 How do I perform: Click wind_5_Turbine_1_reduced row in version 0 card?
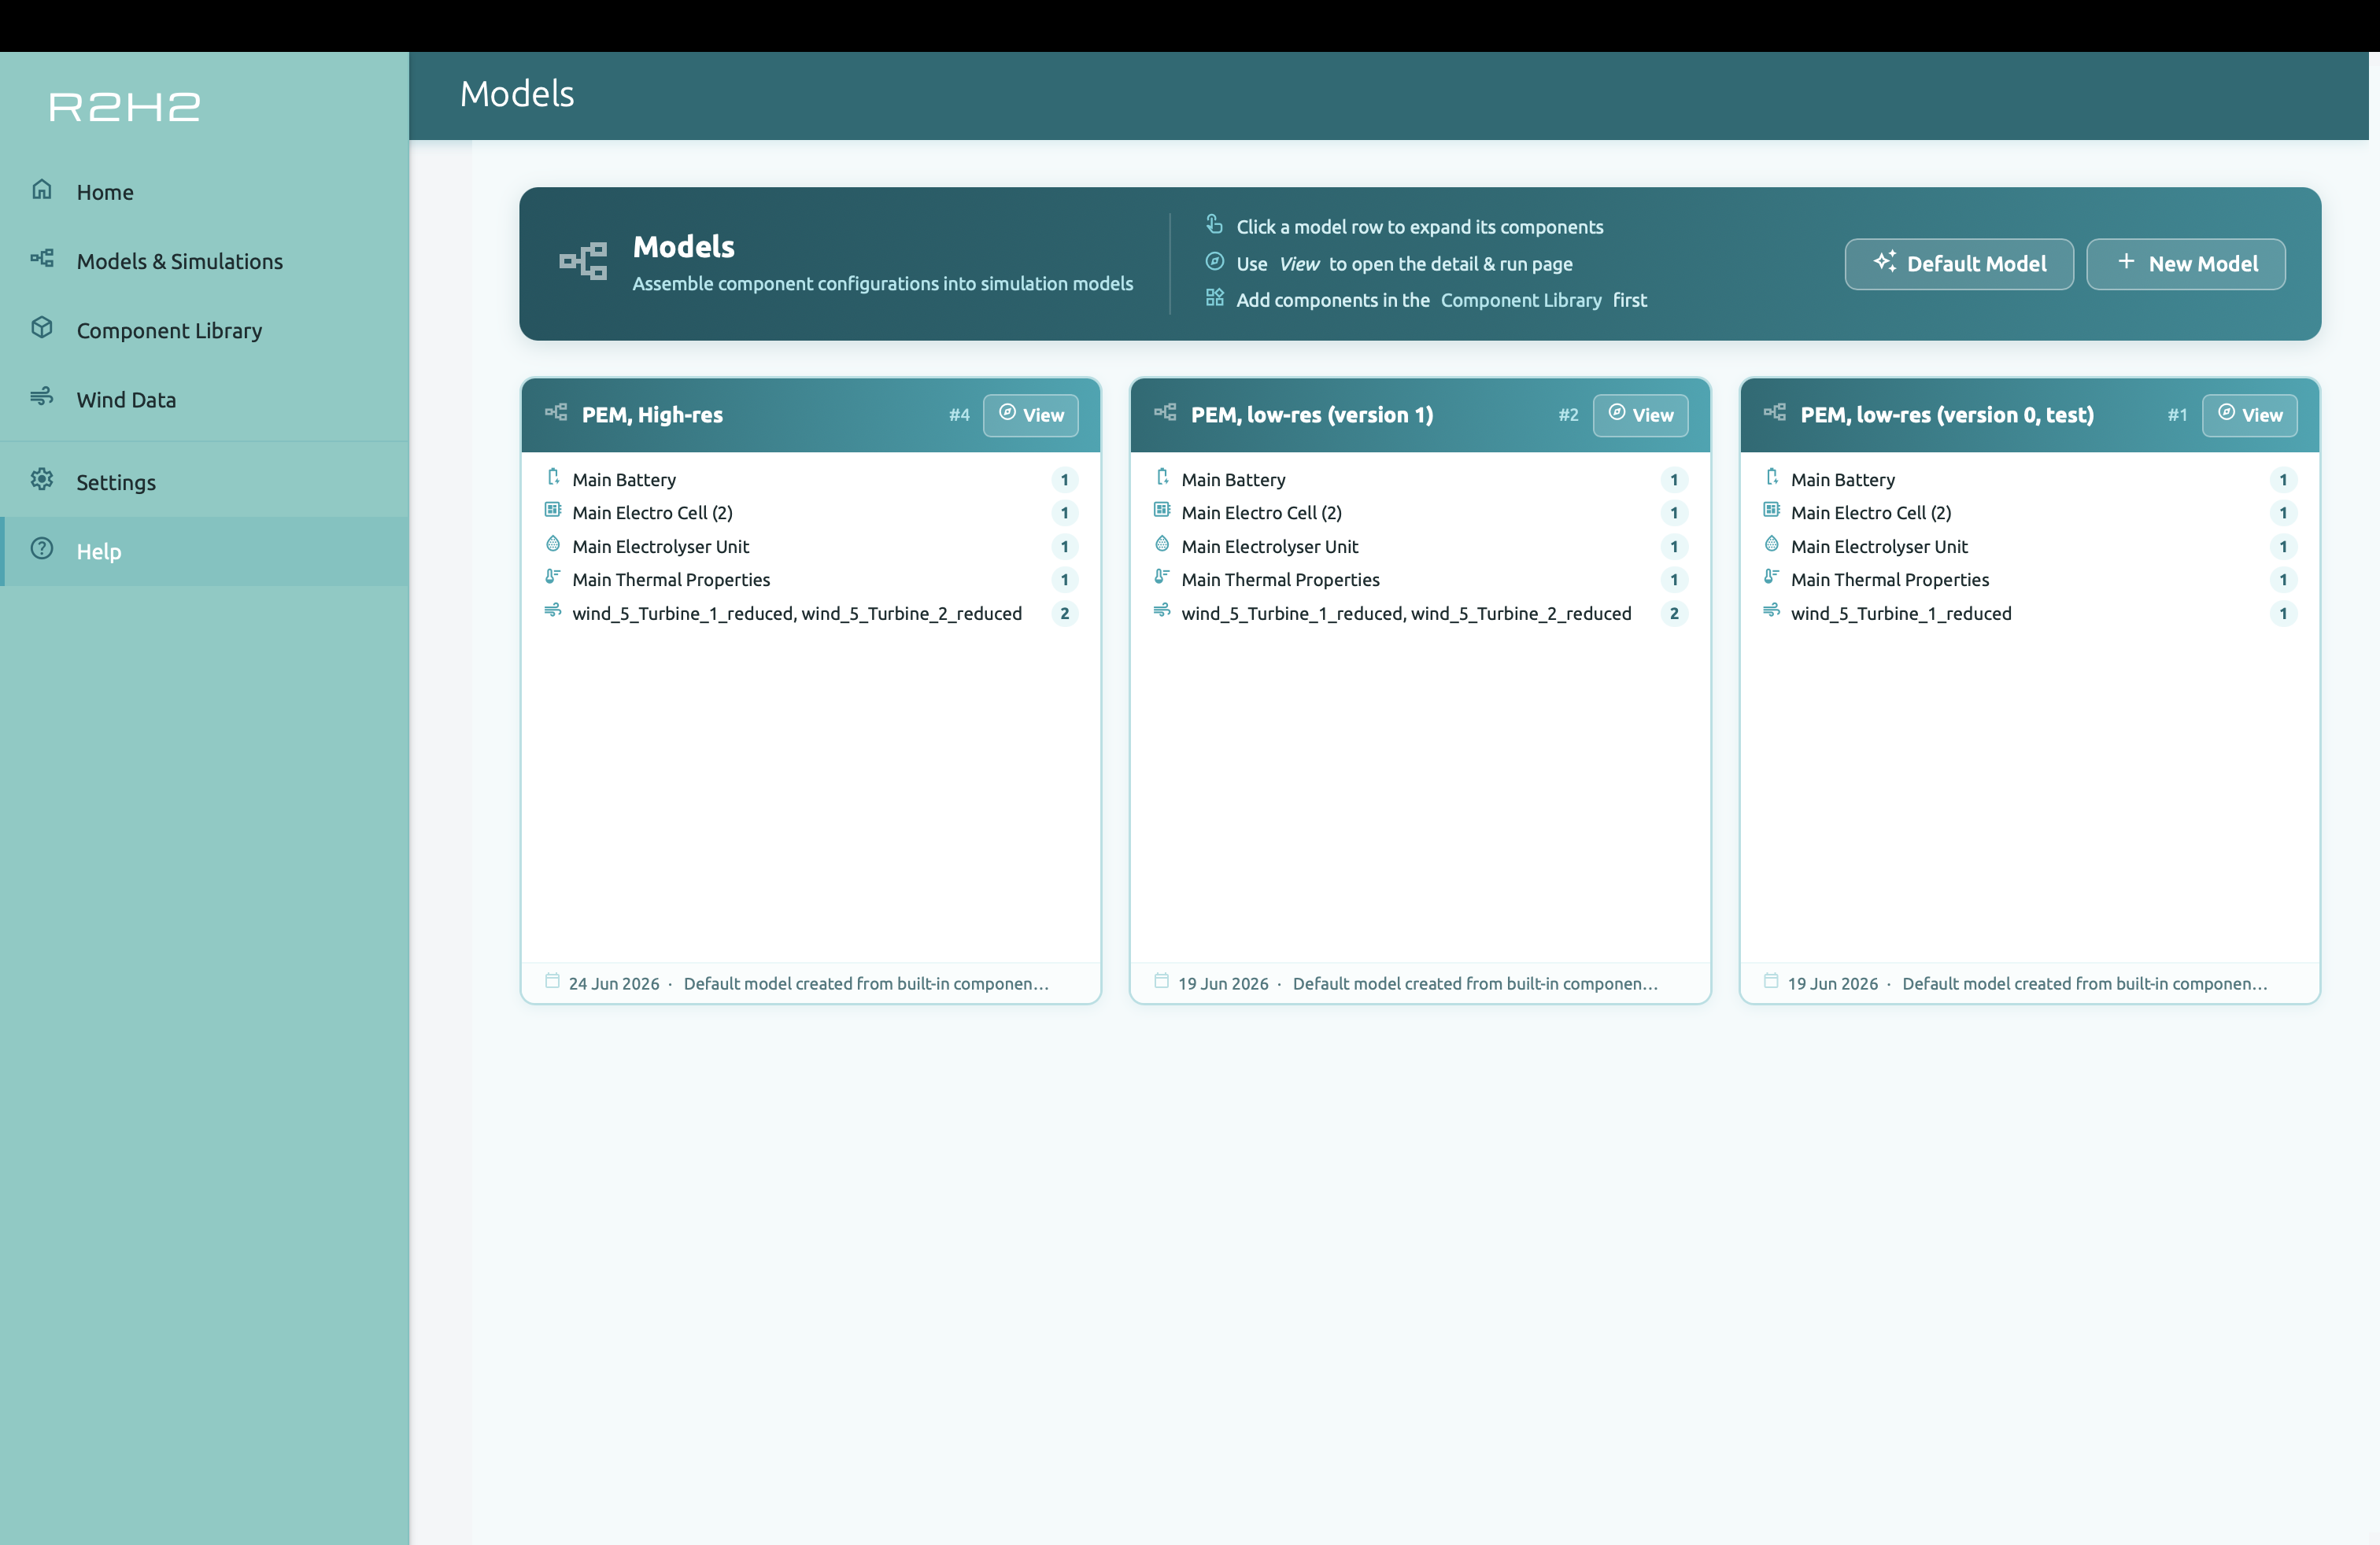(x=2030, y=614)
